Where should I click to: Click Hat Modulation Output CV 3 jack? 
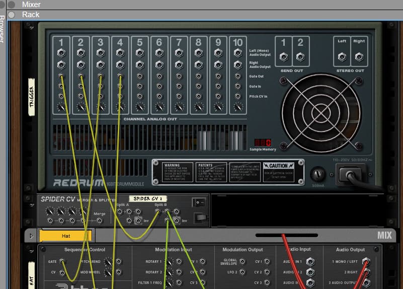(267, 282)
